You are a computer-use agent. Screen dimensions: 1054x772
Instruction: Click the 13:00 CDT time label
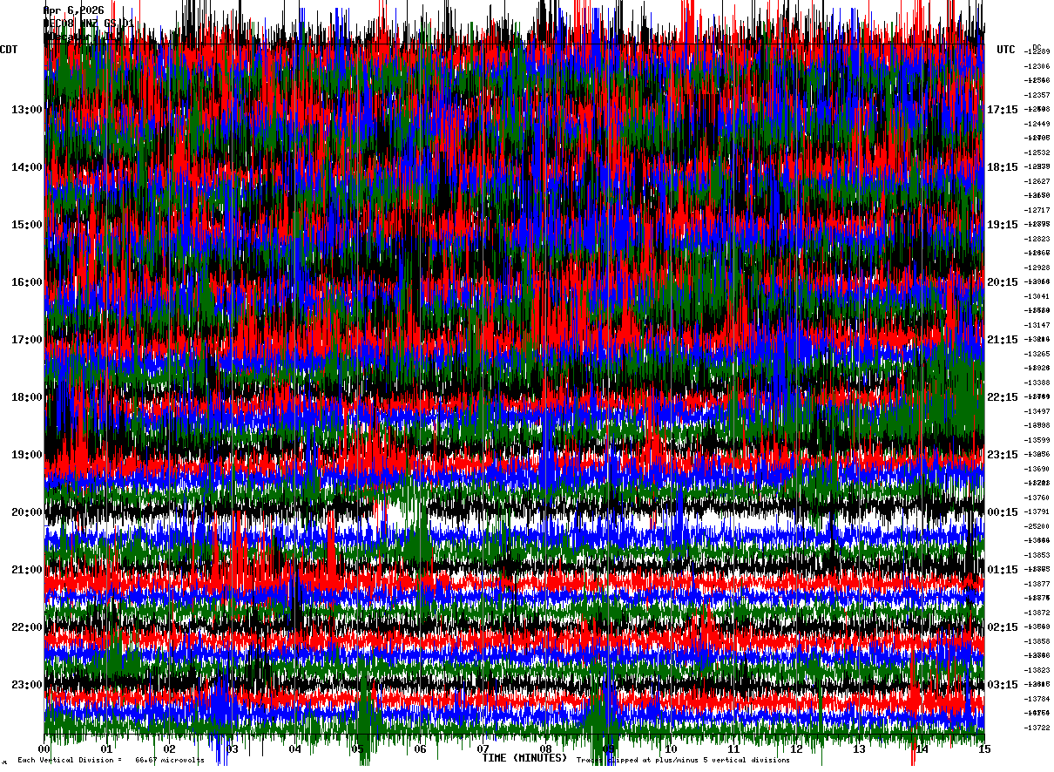pyautogui.click(x=26, y=110)
